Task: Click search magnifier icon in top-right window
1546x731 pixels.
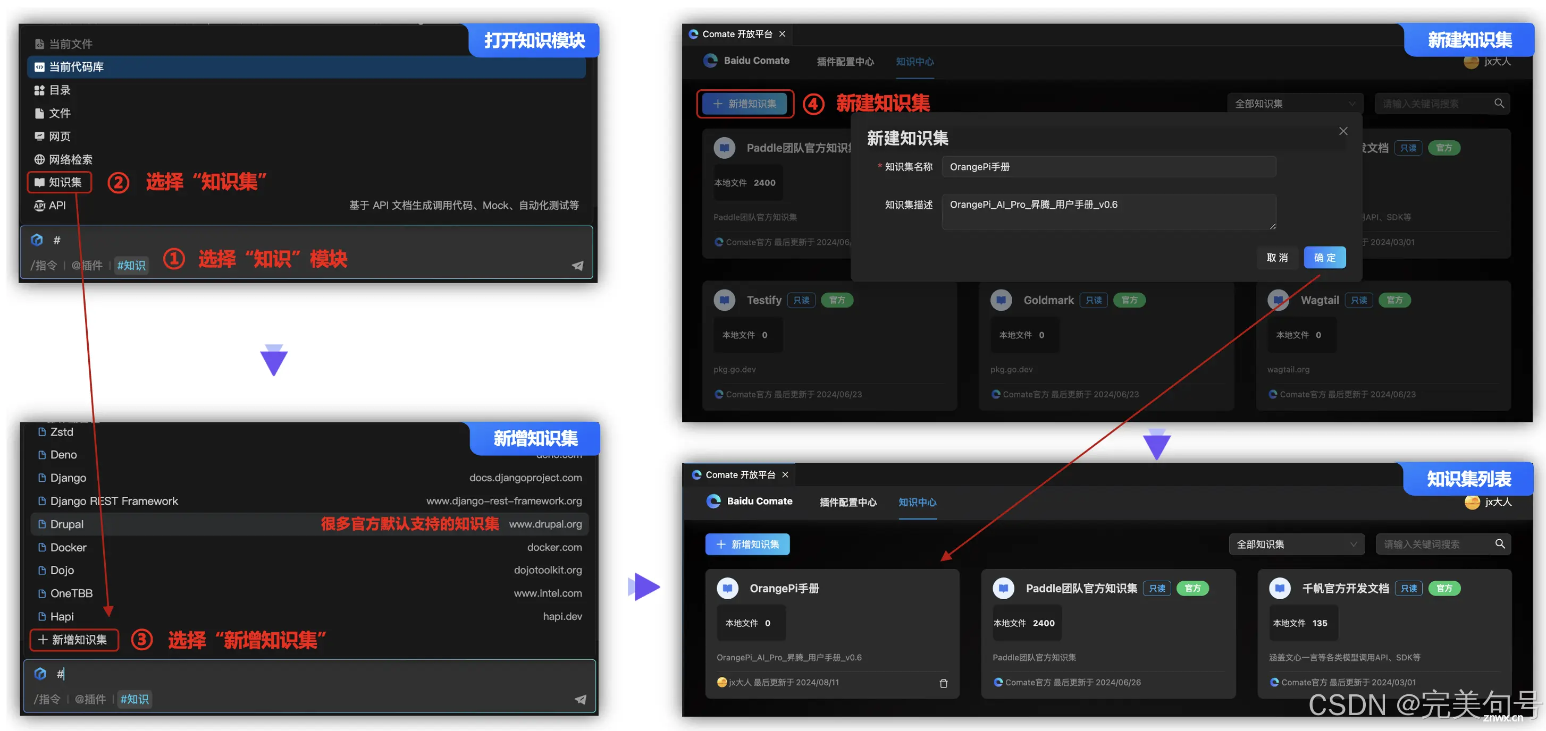Action: point(1499,103)
